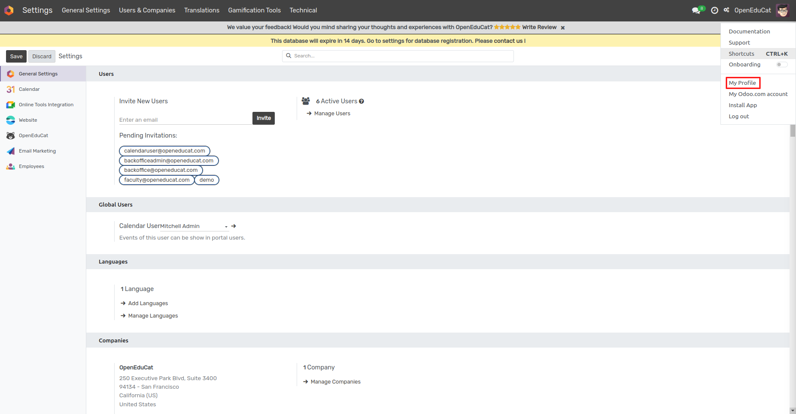
Task: Select My Profile from user menu
Action: 742,83
